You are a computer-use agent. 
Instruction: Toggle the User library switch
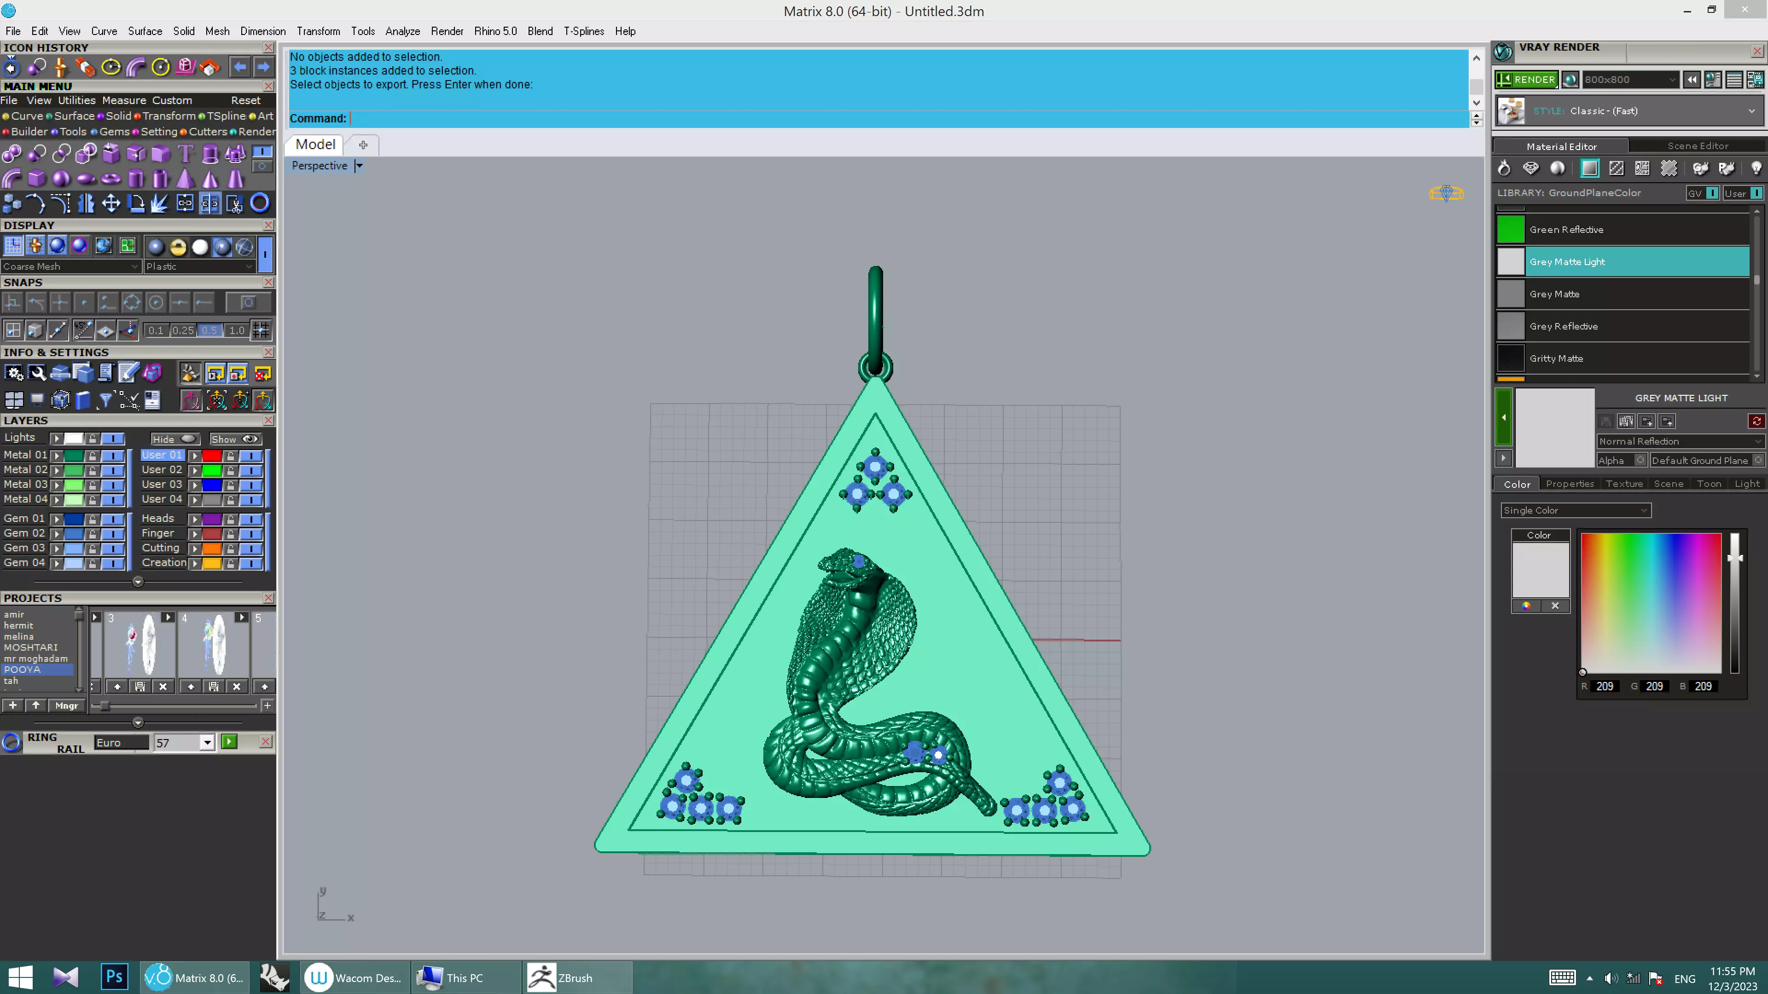1756,193
